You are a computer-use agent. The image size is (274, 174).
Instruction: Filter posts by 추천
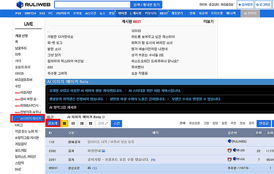(x=233, y=123)
